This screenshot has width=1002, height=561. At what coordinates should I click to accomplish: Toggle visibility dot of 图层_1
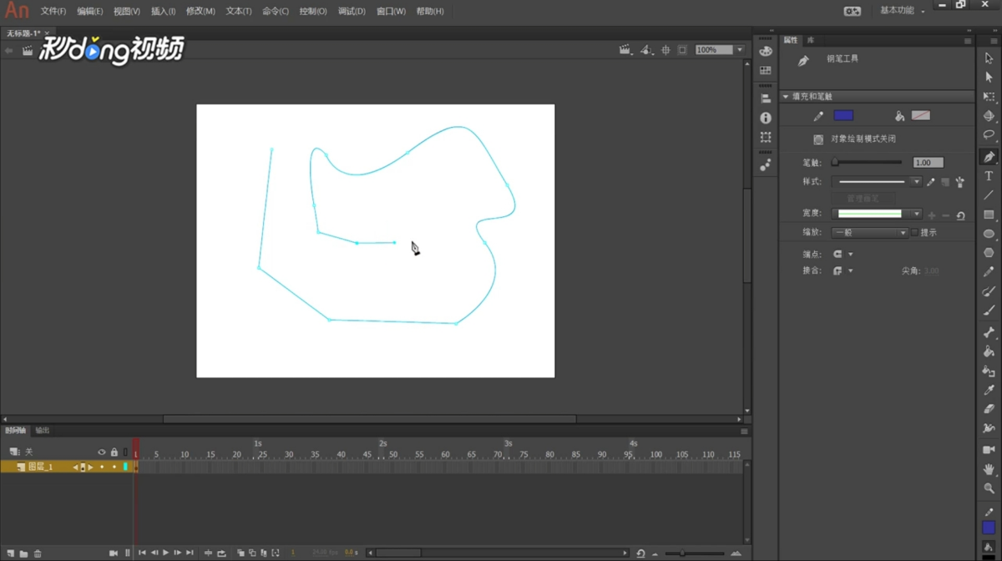pyautogui.click(x=102, y=467)
